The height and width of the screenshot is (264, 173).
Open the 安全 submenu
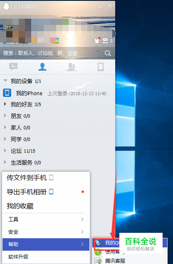pyautogui.click(x=46, y=232)
